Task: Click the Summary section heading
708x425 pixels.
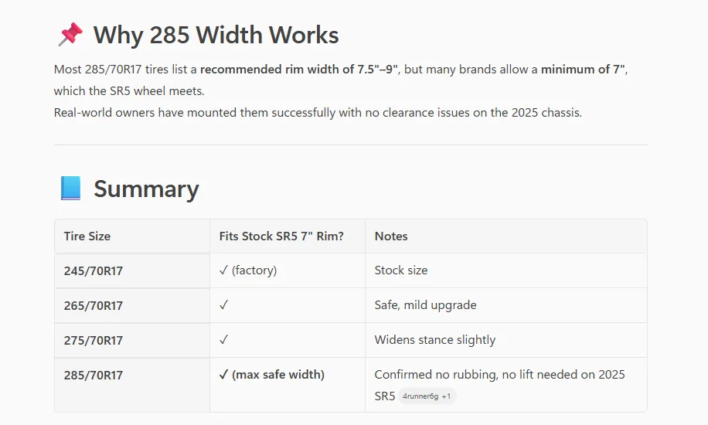Action: (x=146, y=189)
